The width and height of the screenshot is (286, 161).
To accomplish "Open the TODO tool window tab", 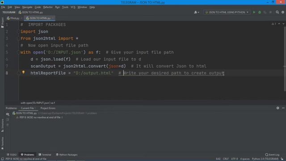I will pyautogui.click(x=12, y=155).
